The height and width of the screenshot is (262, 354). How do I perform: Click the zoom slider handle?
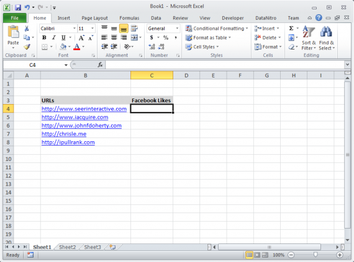pos(315,255)
